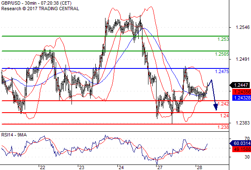This screenshot has height=170, width=251.
Task: Click the 1.24 red support label
Action: coord(224,116)
